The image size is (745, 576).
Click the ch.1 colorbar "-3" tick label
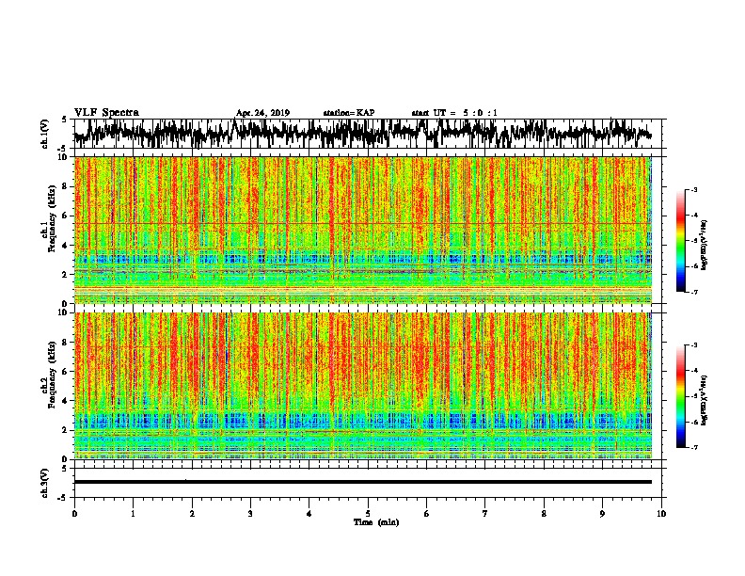coord(694,189)
